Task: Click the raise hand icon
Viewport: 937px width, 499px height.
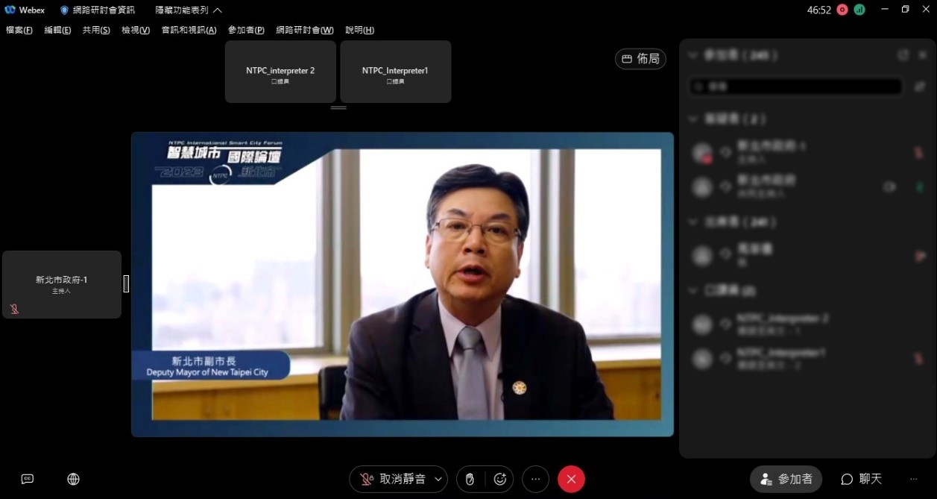Action: coord(470,479)
